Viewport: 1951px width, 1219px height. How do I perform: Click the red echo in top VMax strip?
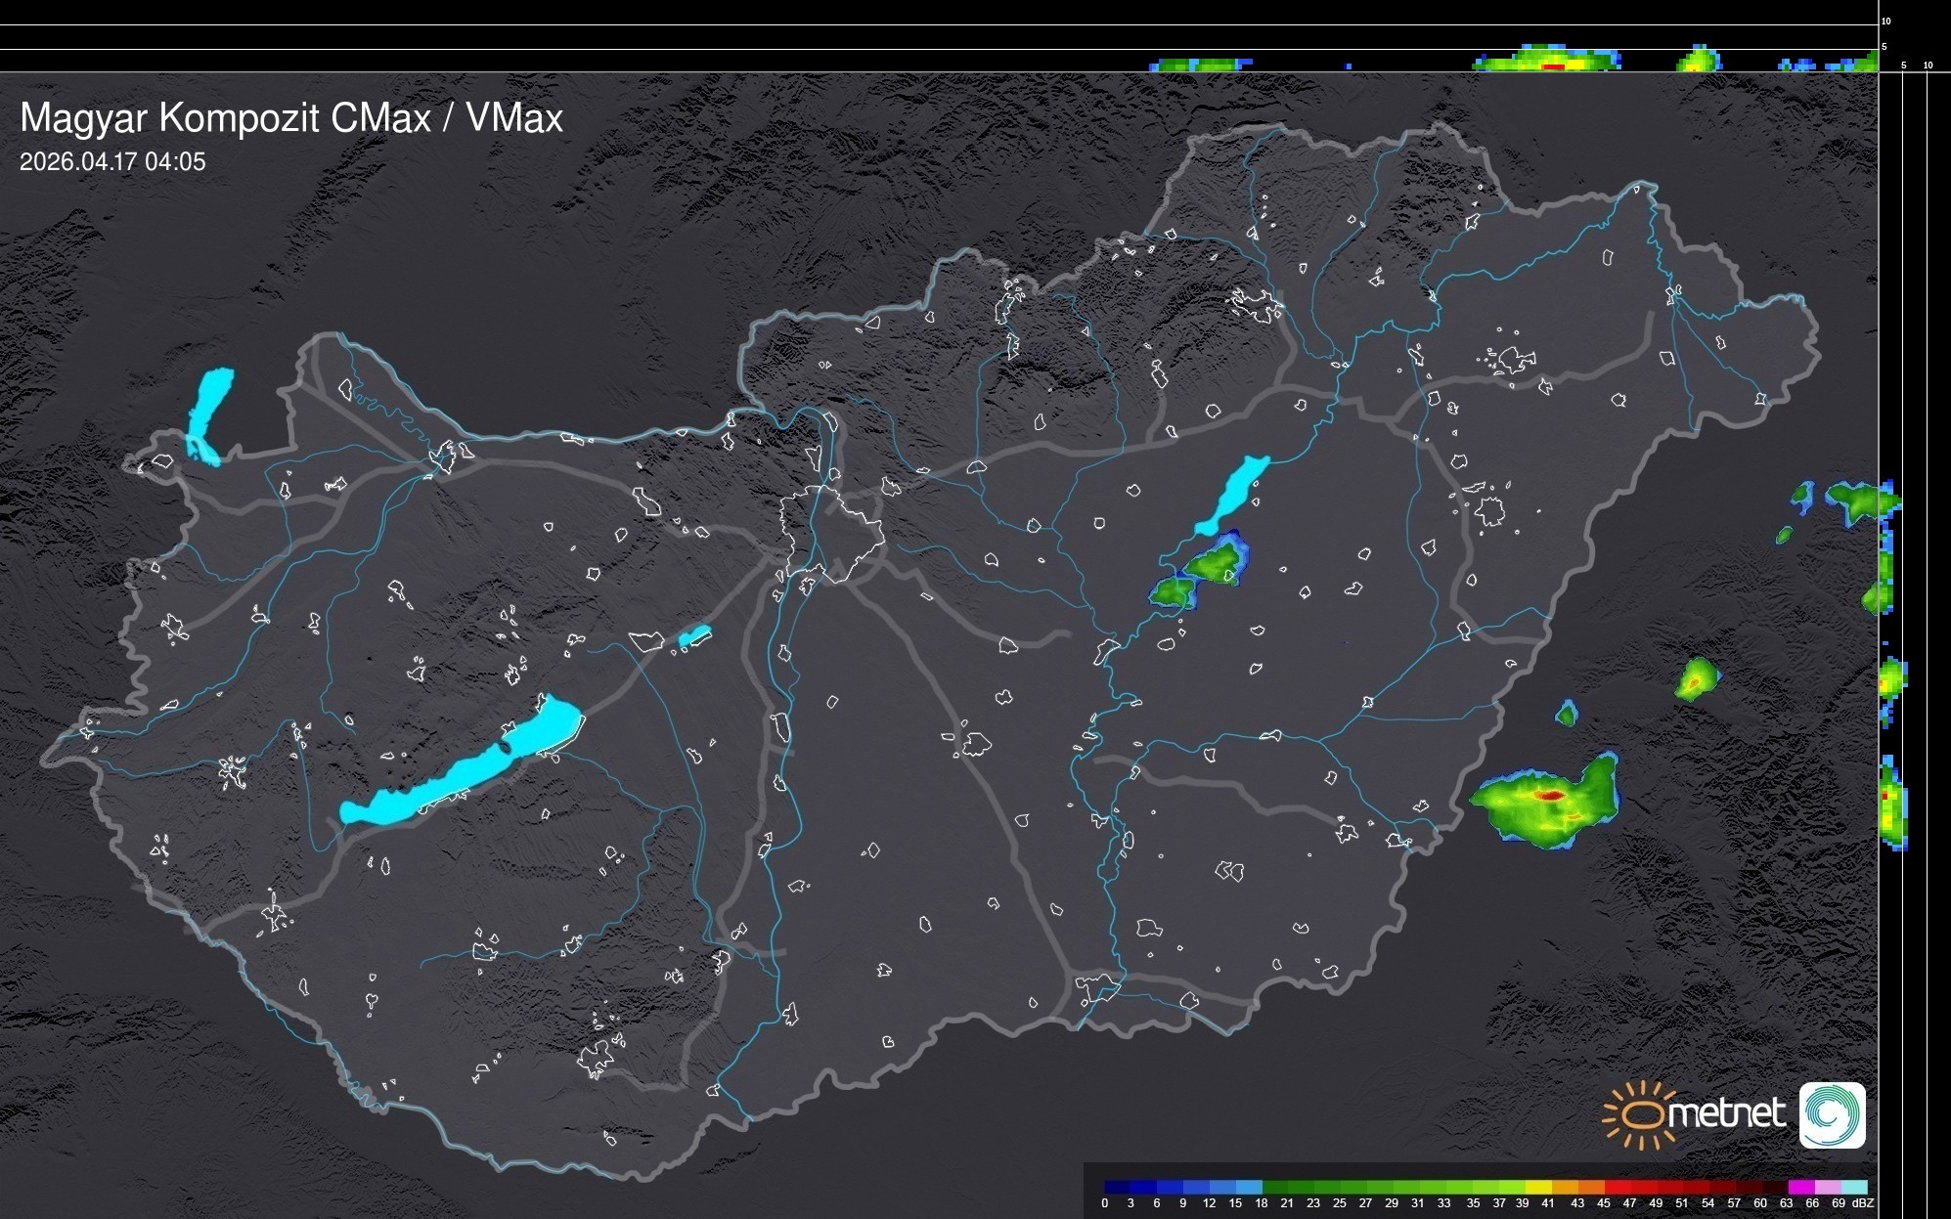[1553, 66]
